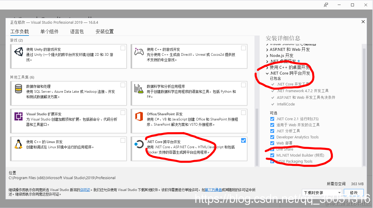The image size is (373, 208).
Task: Collapse .NET Core cross-platform development details
Action: tap(267, 73)
